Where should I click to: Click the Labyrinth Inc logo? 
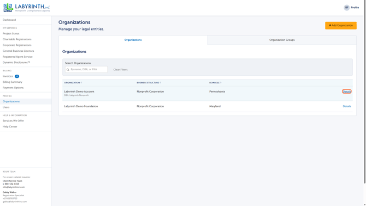[x=27, y=8]
